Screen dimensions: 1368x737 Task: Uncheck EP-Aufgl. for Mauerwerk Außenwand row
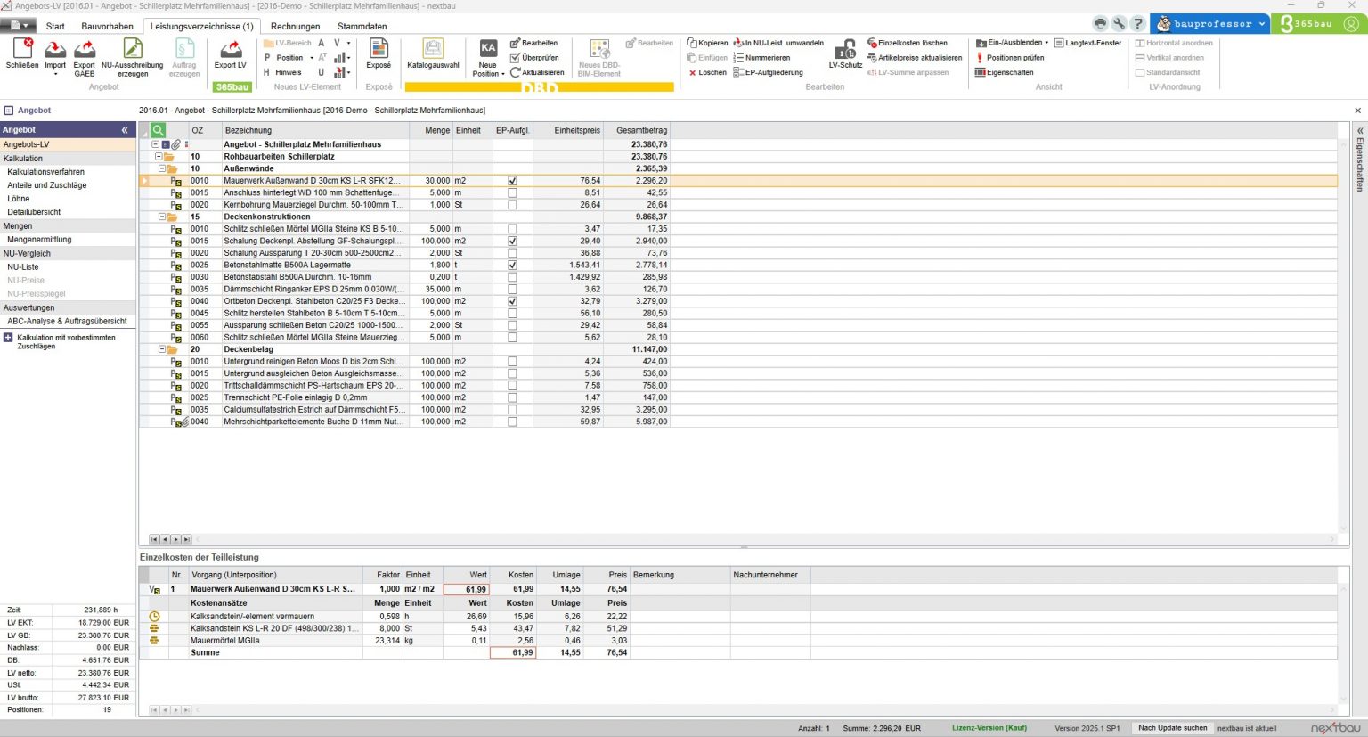point(512,181)
